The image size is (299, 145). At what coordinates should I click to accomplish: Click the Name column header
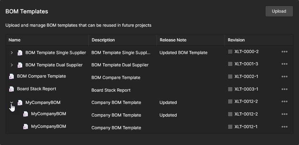point(14,40)
